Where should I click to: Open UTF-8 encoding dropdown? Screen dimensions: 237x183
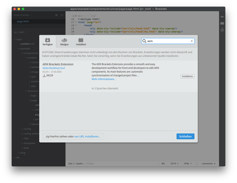(x=174, y=163)
